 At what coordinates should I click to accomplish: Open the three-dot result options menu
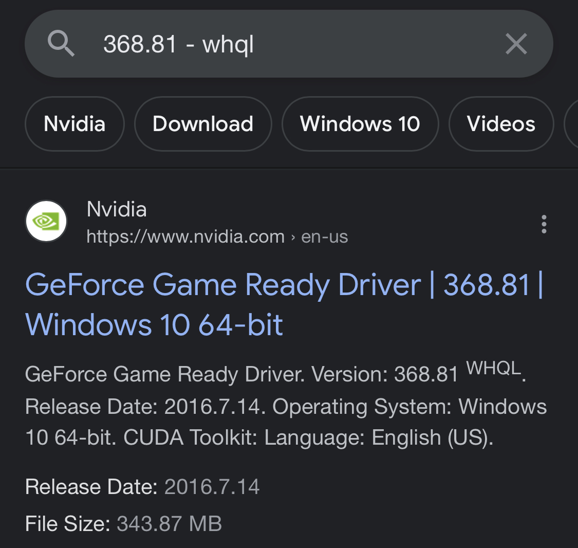[x=544, y=224]
